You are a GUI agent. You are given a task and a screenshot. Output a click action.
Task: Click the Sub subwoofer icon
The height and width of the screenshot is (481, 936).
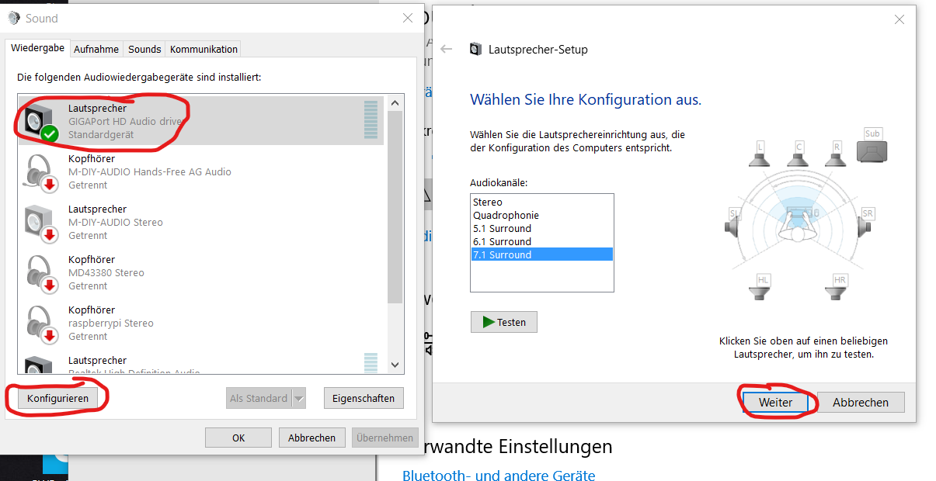tap(872, 146)
